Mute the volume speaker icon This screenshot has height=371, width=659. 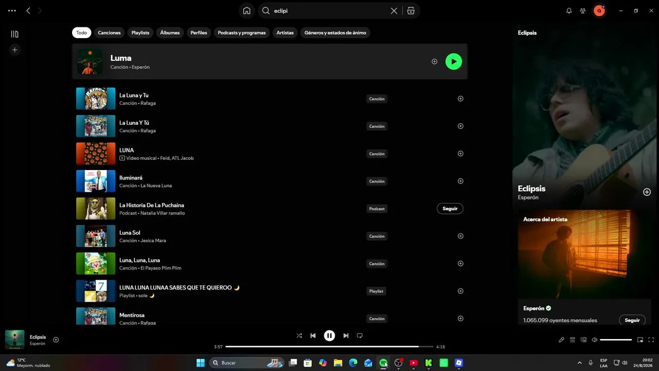(595, 340)
